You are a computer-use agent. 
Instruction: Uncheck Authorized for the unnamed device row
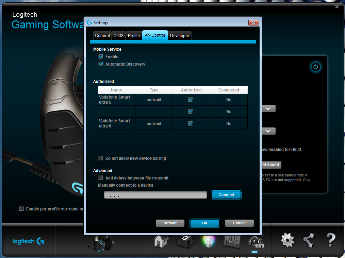point(190,111)
